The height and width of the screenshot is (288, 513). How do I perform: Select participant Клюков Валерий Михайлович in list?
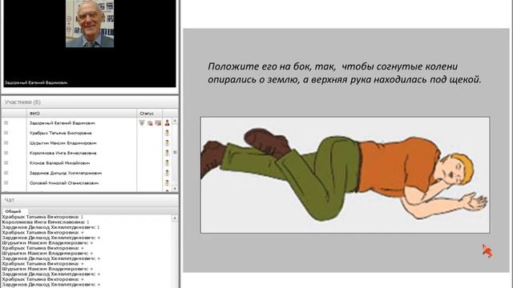coord(59,163)
